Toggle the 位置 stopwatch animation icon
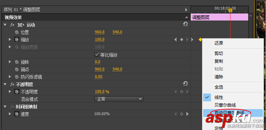 [17, 32]
